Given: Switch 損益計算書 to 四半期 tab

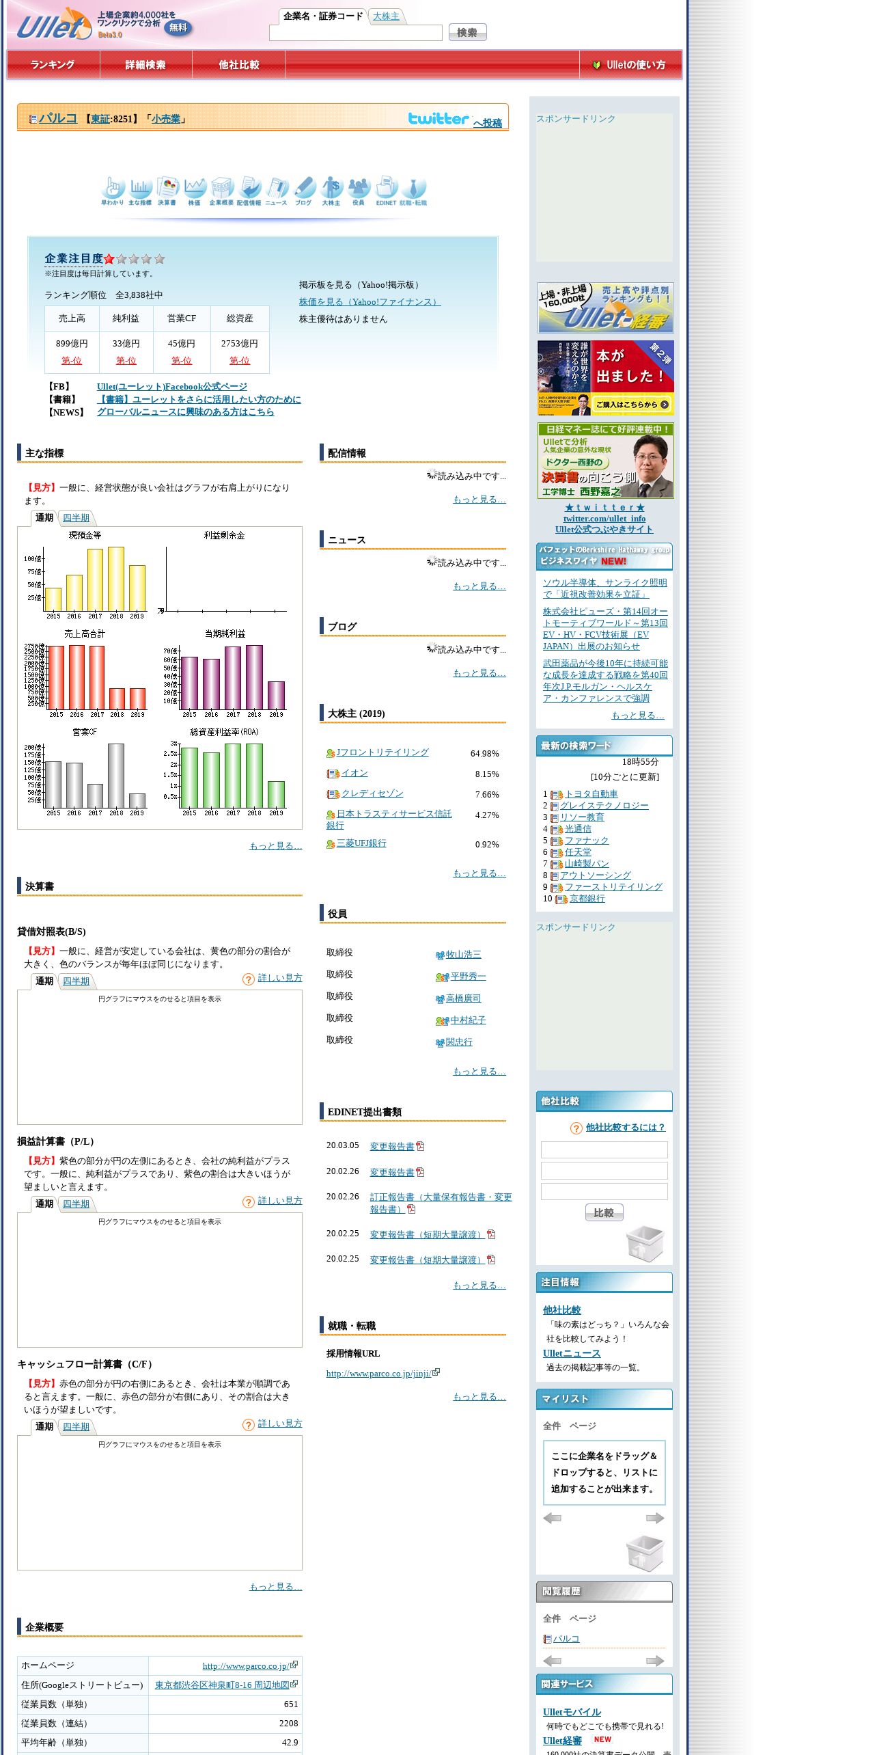Looking at the screenshot, I should click(x=76, y=1204).
